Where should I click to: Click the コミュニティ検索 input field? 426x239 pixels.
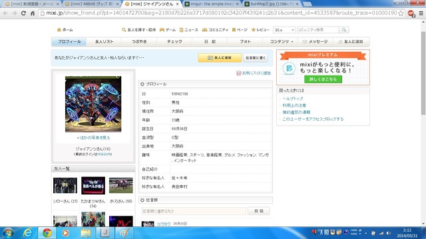(318, 30)
